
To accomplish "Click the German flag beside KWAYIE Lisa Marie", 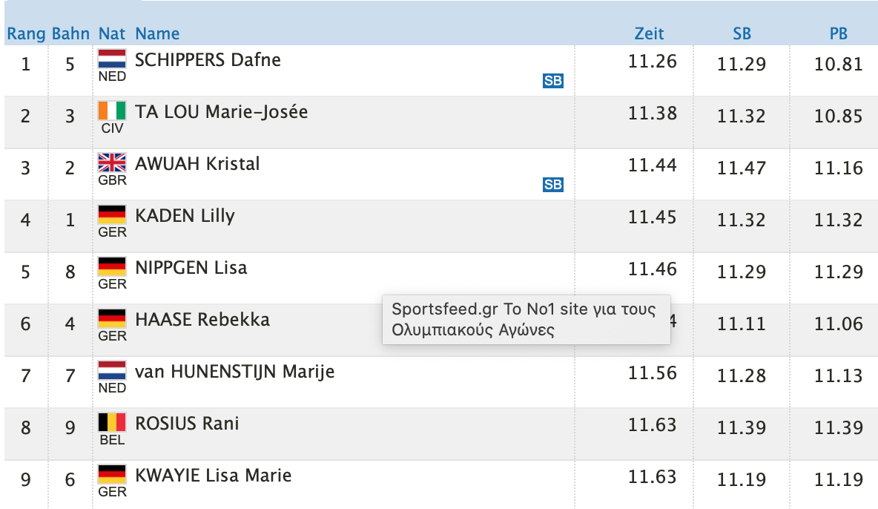I will [112, 474].
